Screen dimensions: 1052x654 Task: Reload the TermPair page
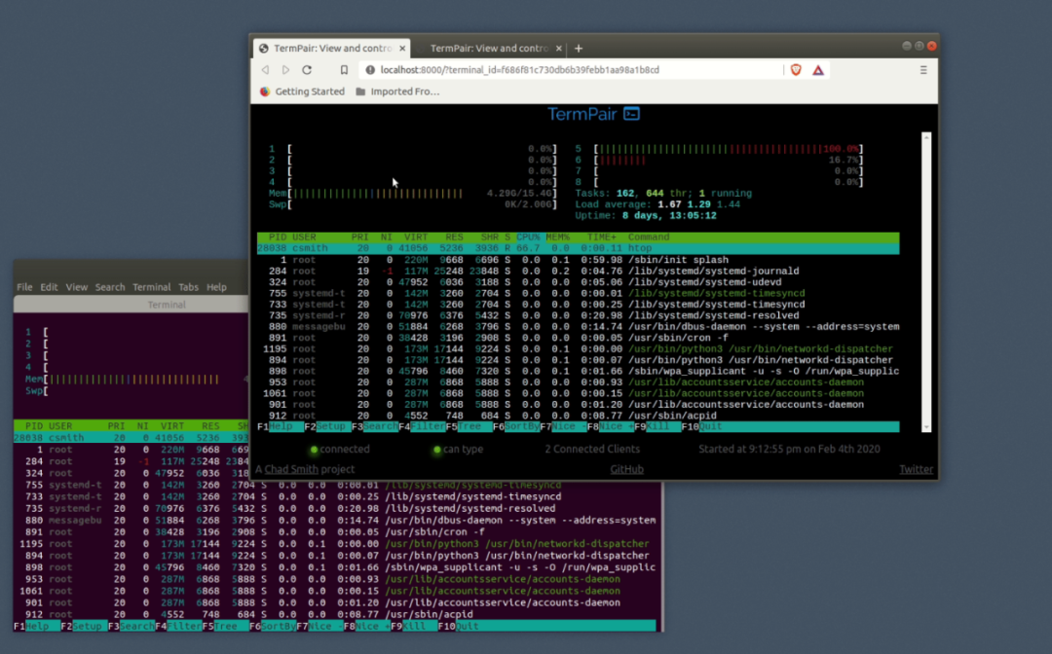tap(307, 70)
